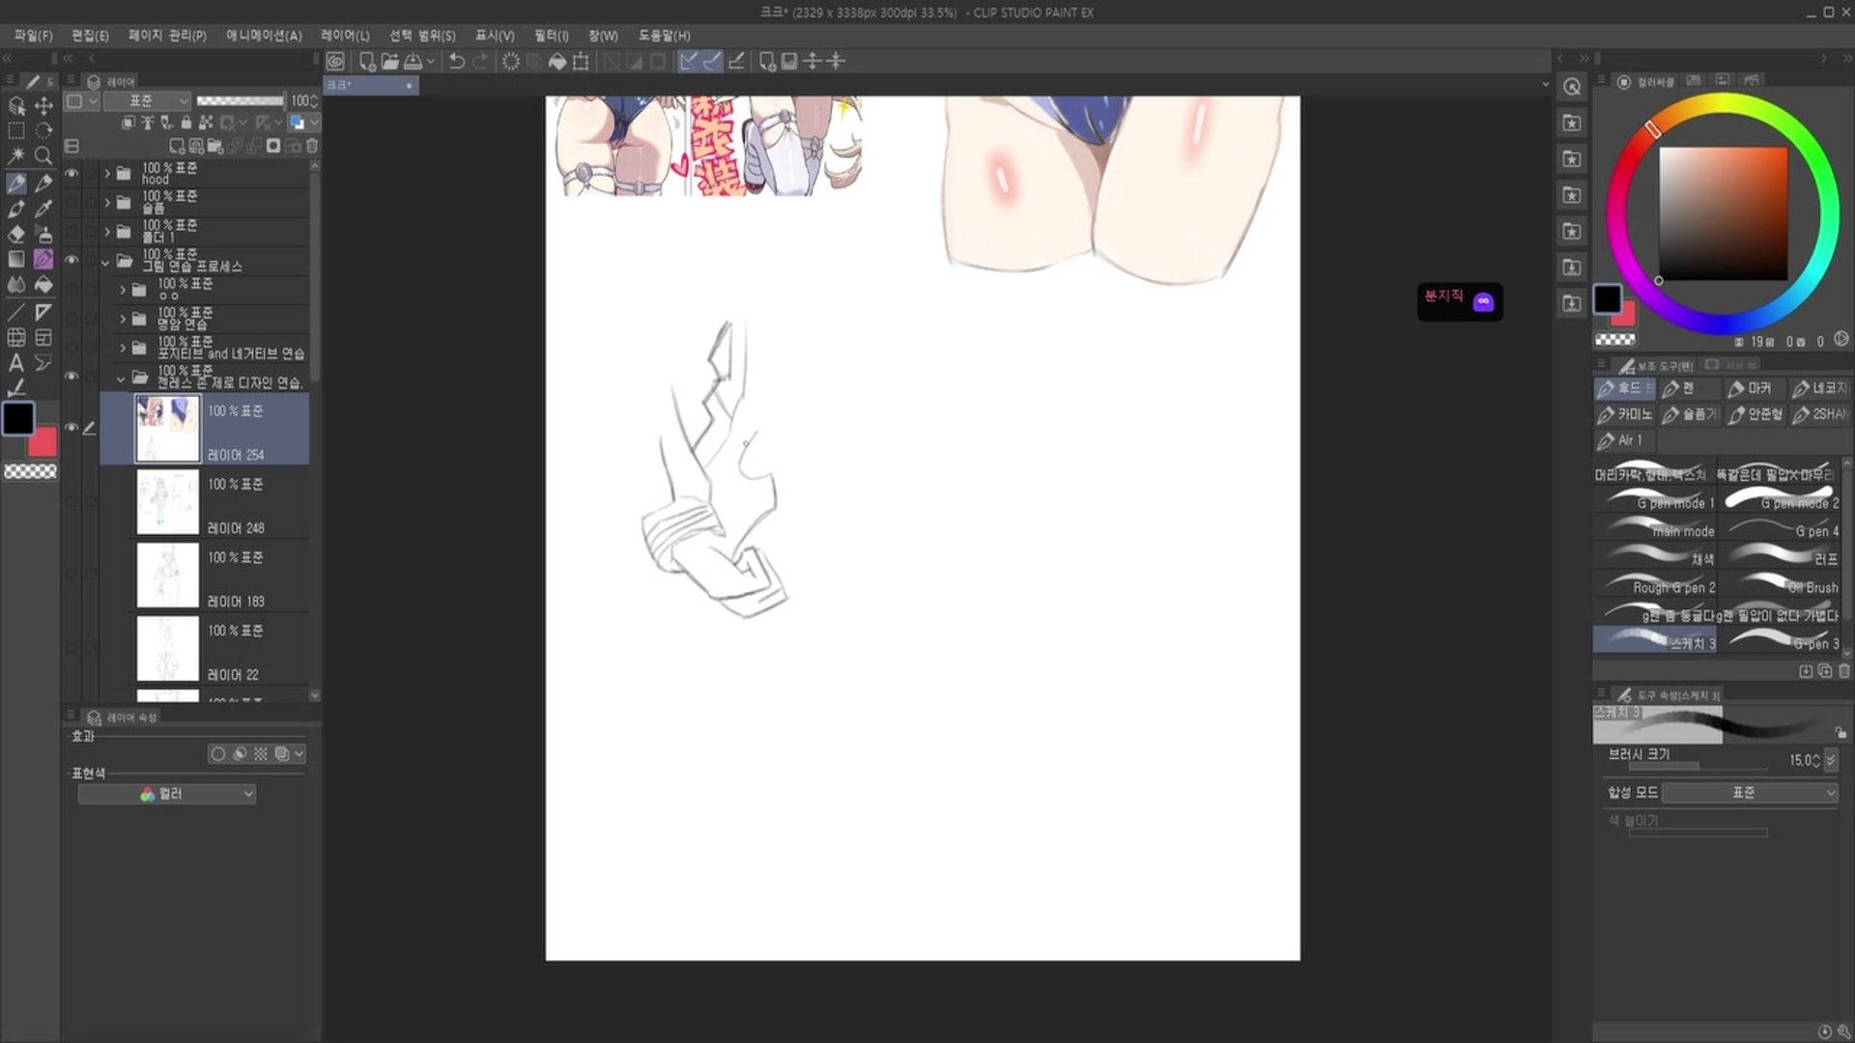Click the Undo arrow in the command bar
The height and width of the screenshot is (1043, 1855).
(457, 61)
